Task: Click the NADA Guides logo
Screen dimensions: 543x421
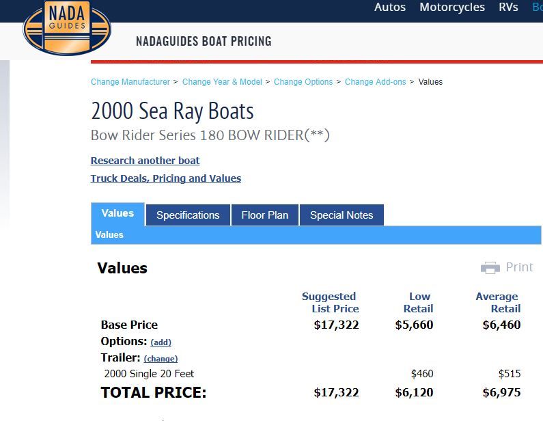Action: (66, 28)
